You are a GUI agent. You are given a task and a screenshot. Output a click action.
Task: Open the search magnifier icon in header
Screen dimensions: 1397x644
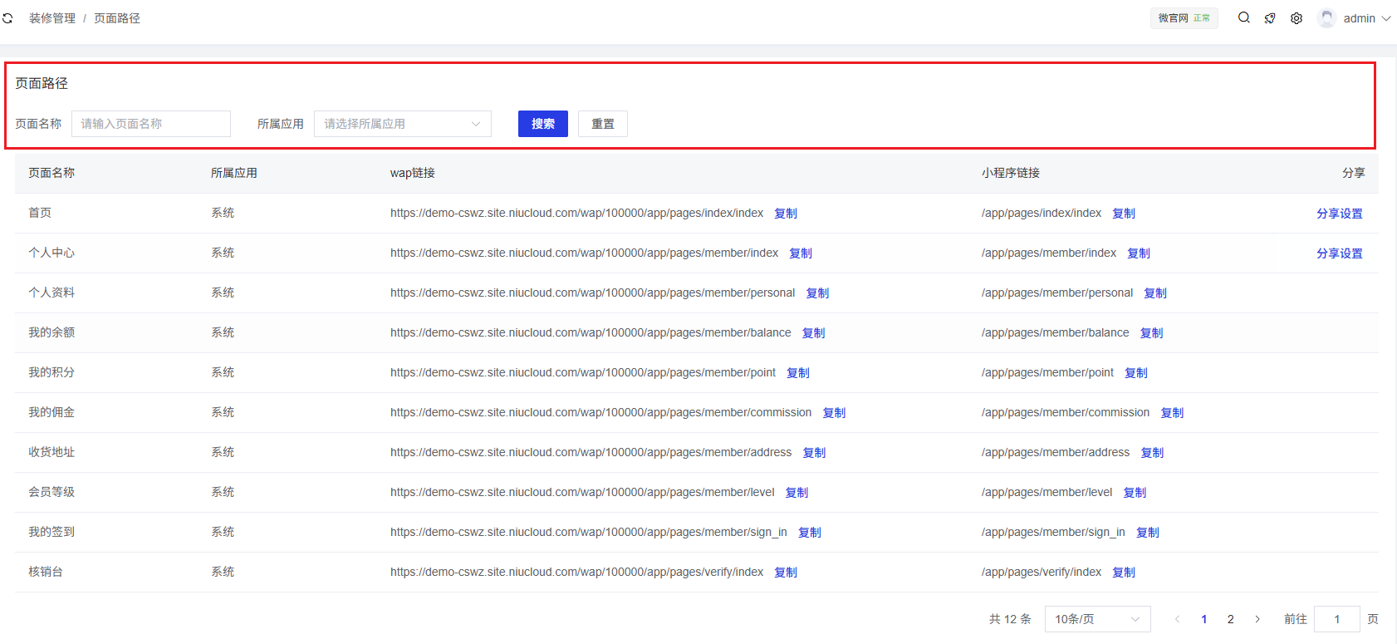[1243, 17]
